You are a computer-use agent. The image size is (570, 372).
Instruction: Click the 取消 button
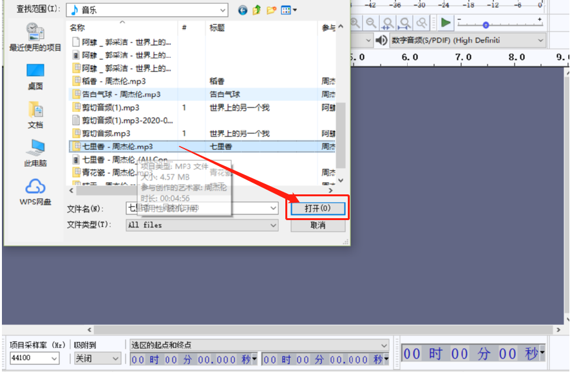pos(318,225)
